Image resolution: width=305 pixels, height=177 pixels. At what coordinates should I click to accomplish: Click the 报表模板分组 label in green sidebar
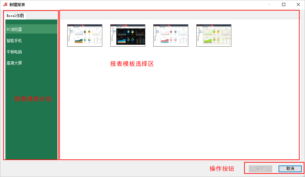pyautogui.click(x=33, y=99)
